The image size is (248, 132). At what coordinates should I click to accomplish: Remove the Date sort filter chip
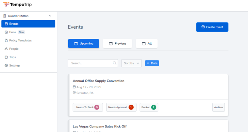click(x=148, y=63)
